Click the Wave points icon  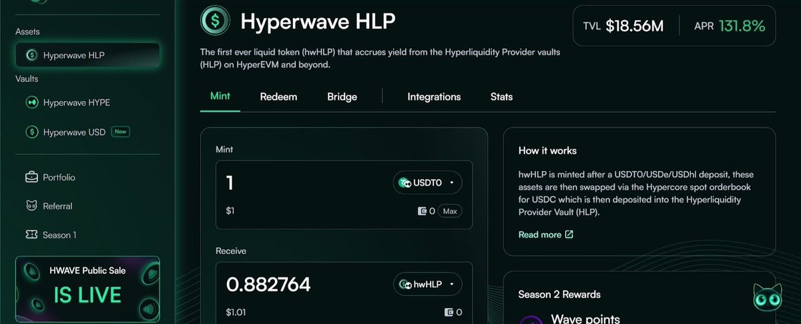tap(531, 319)
